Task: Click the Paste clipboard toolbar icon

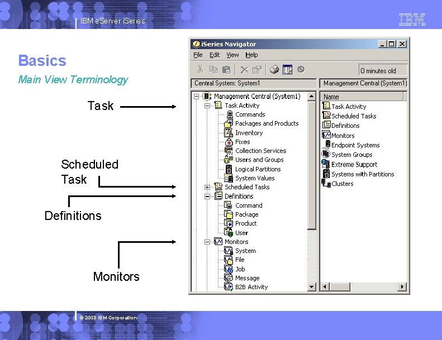Action: coord(227,70)
